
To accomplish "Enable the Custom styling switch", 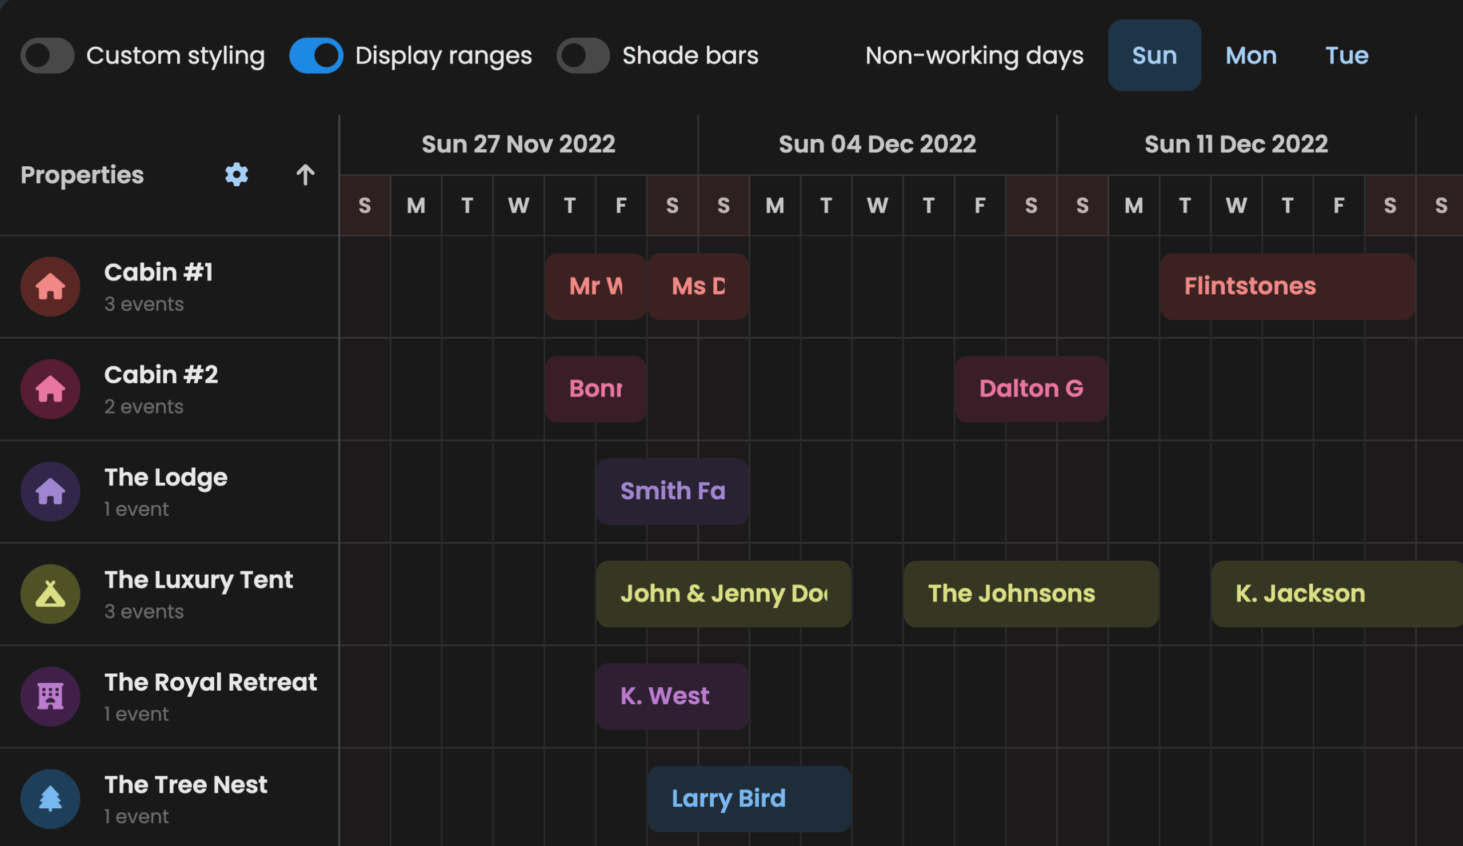I will 47,56.
